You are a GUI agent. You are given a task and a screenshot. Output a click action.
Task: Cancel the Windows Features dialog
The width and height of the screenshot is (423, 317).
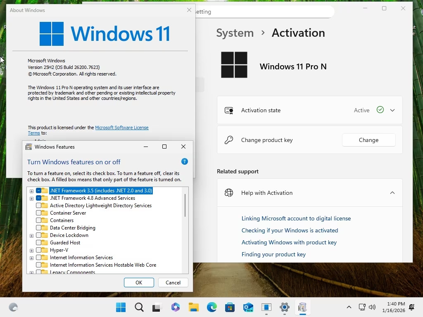[173, 282]
